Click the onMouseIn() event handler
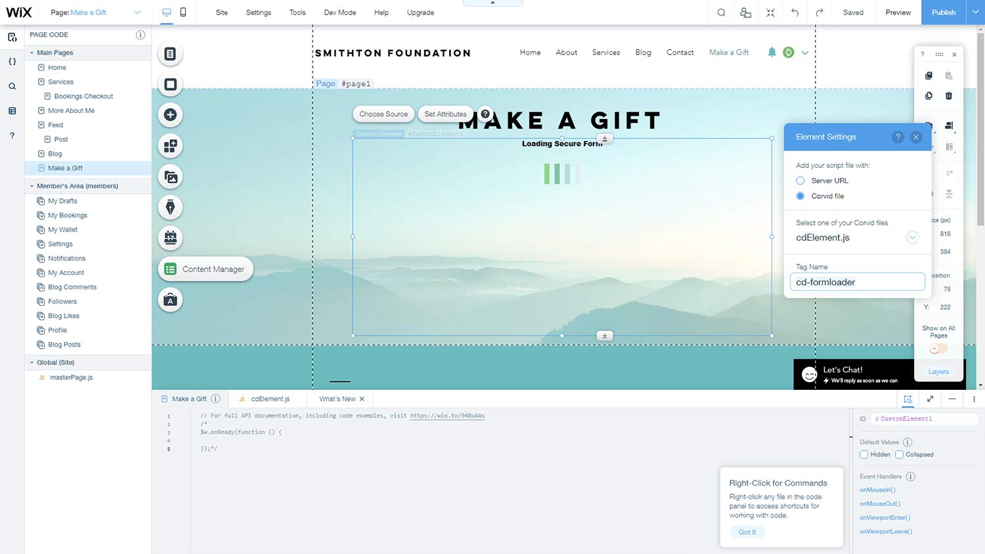The image size is (985, 554). coord(877,490)
